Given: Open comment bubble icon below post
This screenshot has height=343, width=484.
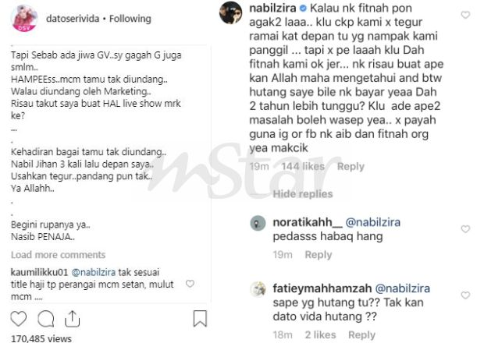Looking at the screenshot, I should (46, 319).
